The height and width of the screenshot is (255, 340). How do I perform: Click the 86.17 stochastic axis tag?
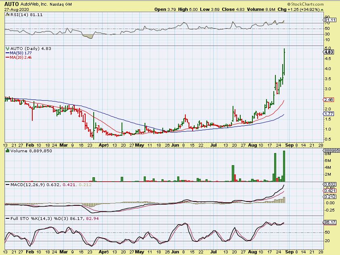click(330, 222)
